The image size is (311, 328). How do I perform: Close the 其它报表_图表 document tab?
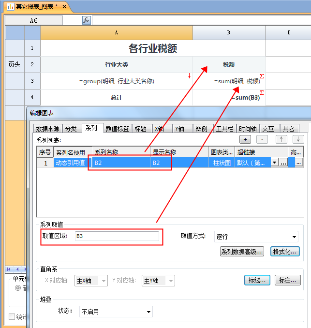pyautogui.click(x=64, y=7)
